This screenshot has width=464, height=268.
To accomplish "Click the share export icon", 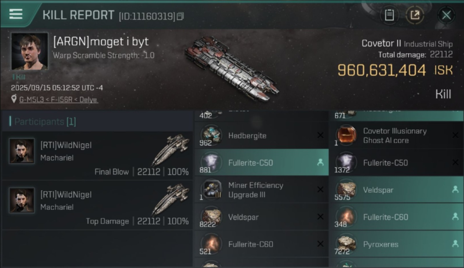I will (415, 15).
